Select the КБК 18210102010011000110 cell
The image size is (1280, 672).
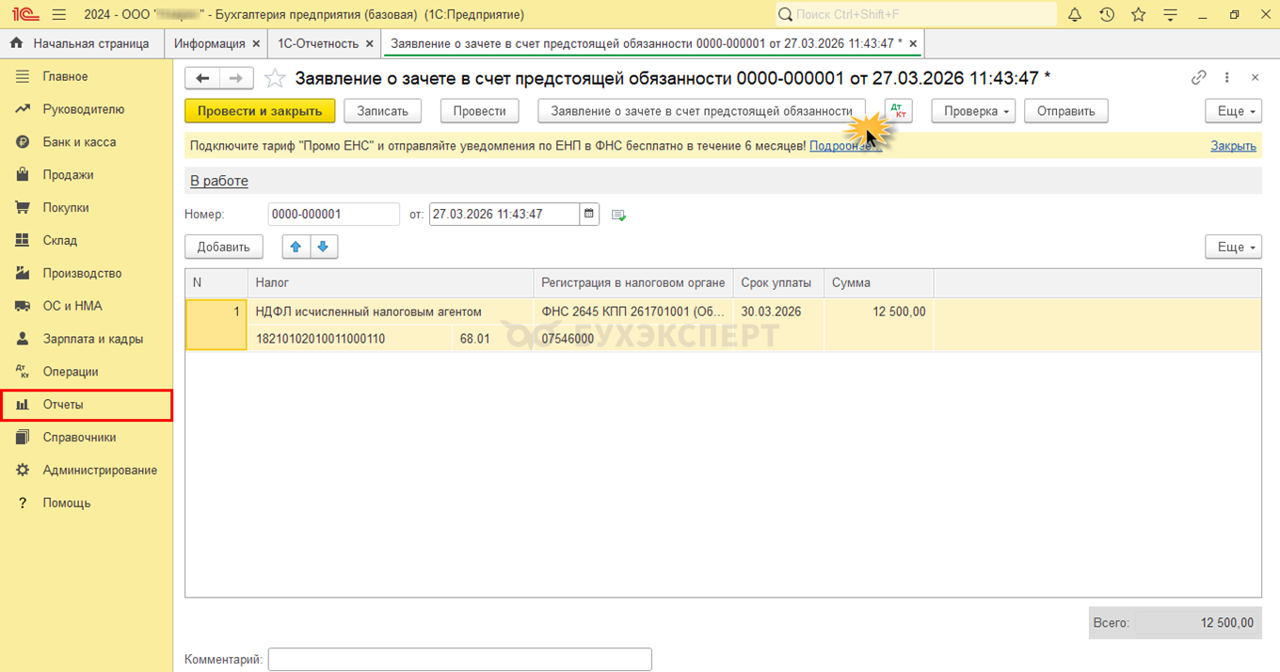click(349, 339)
